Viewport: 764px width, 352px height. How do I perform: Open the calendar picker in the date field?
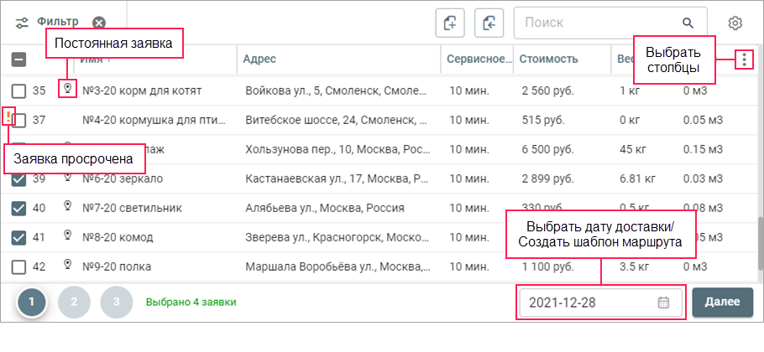(663, 303)
